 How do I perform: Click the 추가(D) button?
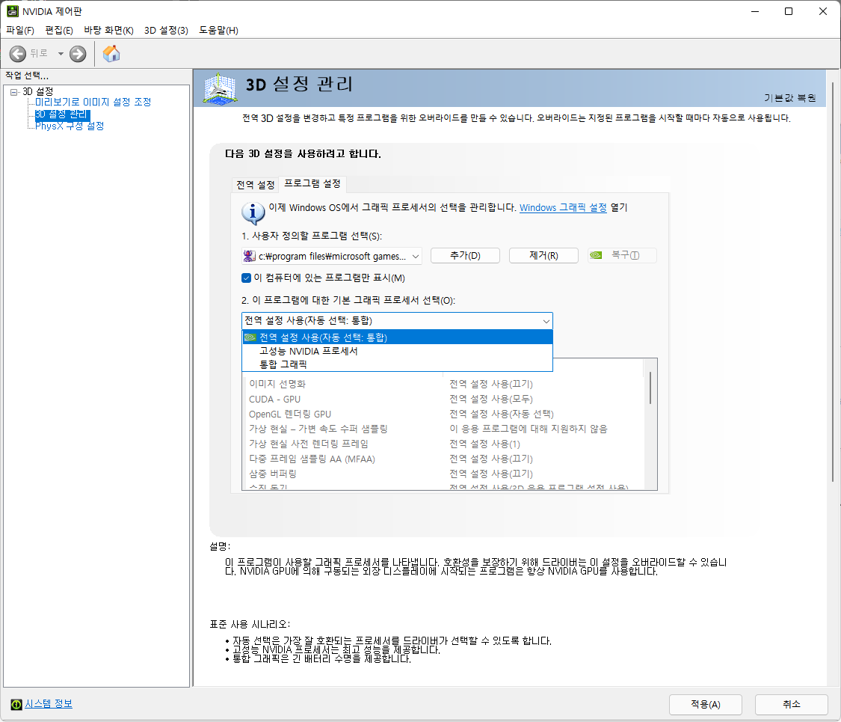click(465, 256)
